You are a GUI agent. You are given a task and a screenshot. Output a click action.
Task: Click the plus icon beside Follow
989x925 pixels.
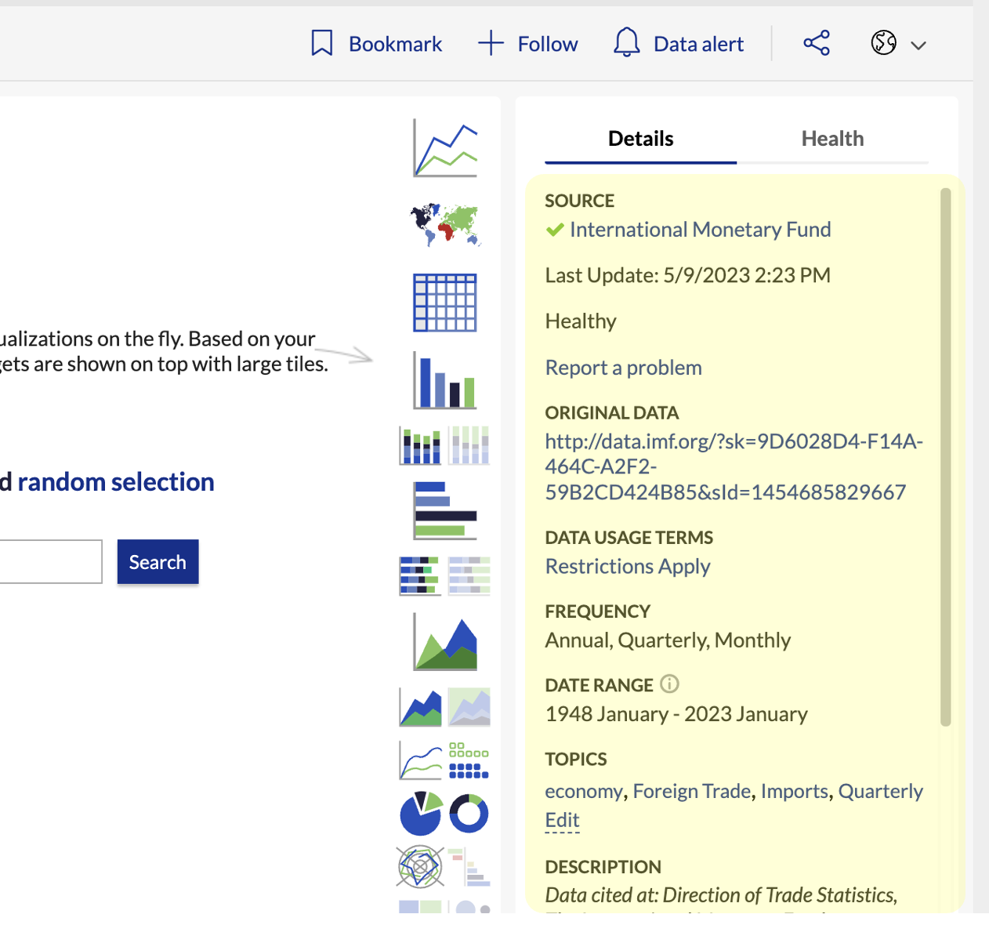[x=491, y=43]
